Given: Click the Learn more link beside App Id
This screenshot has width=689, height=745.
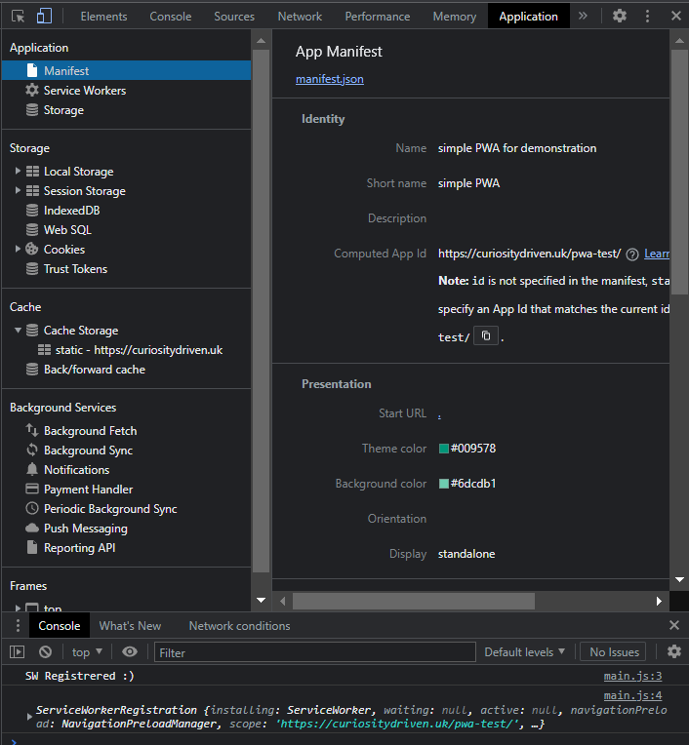Looking at the screenshot, I should tap(657, 254).
